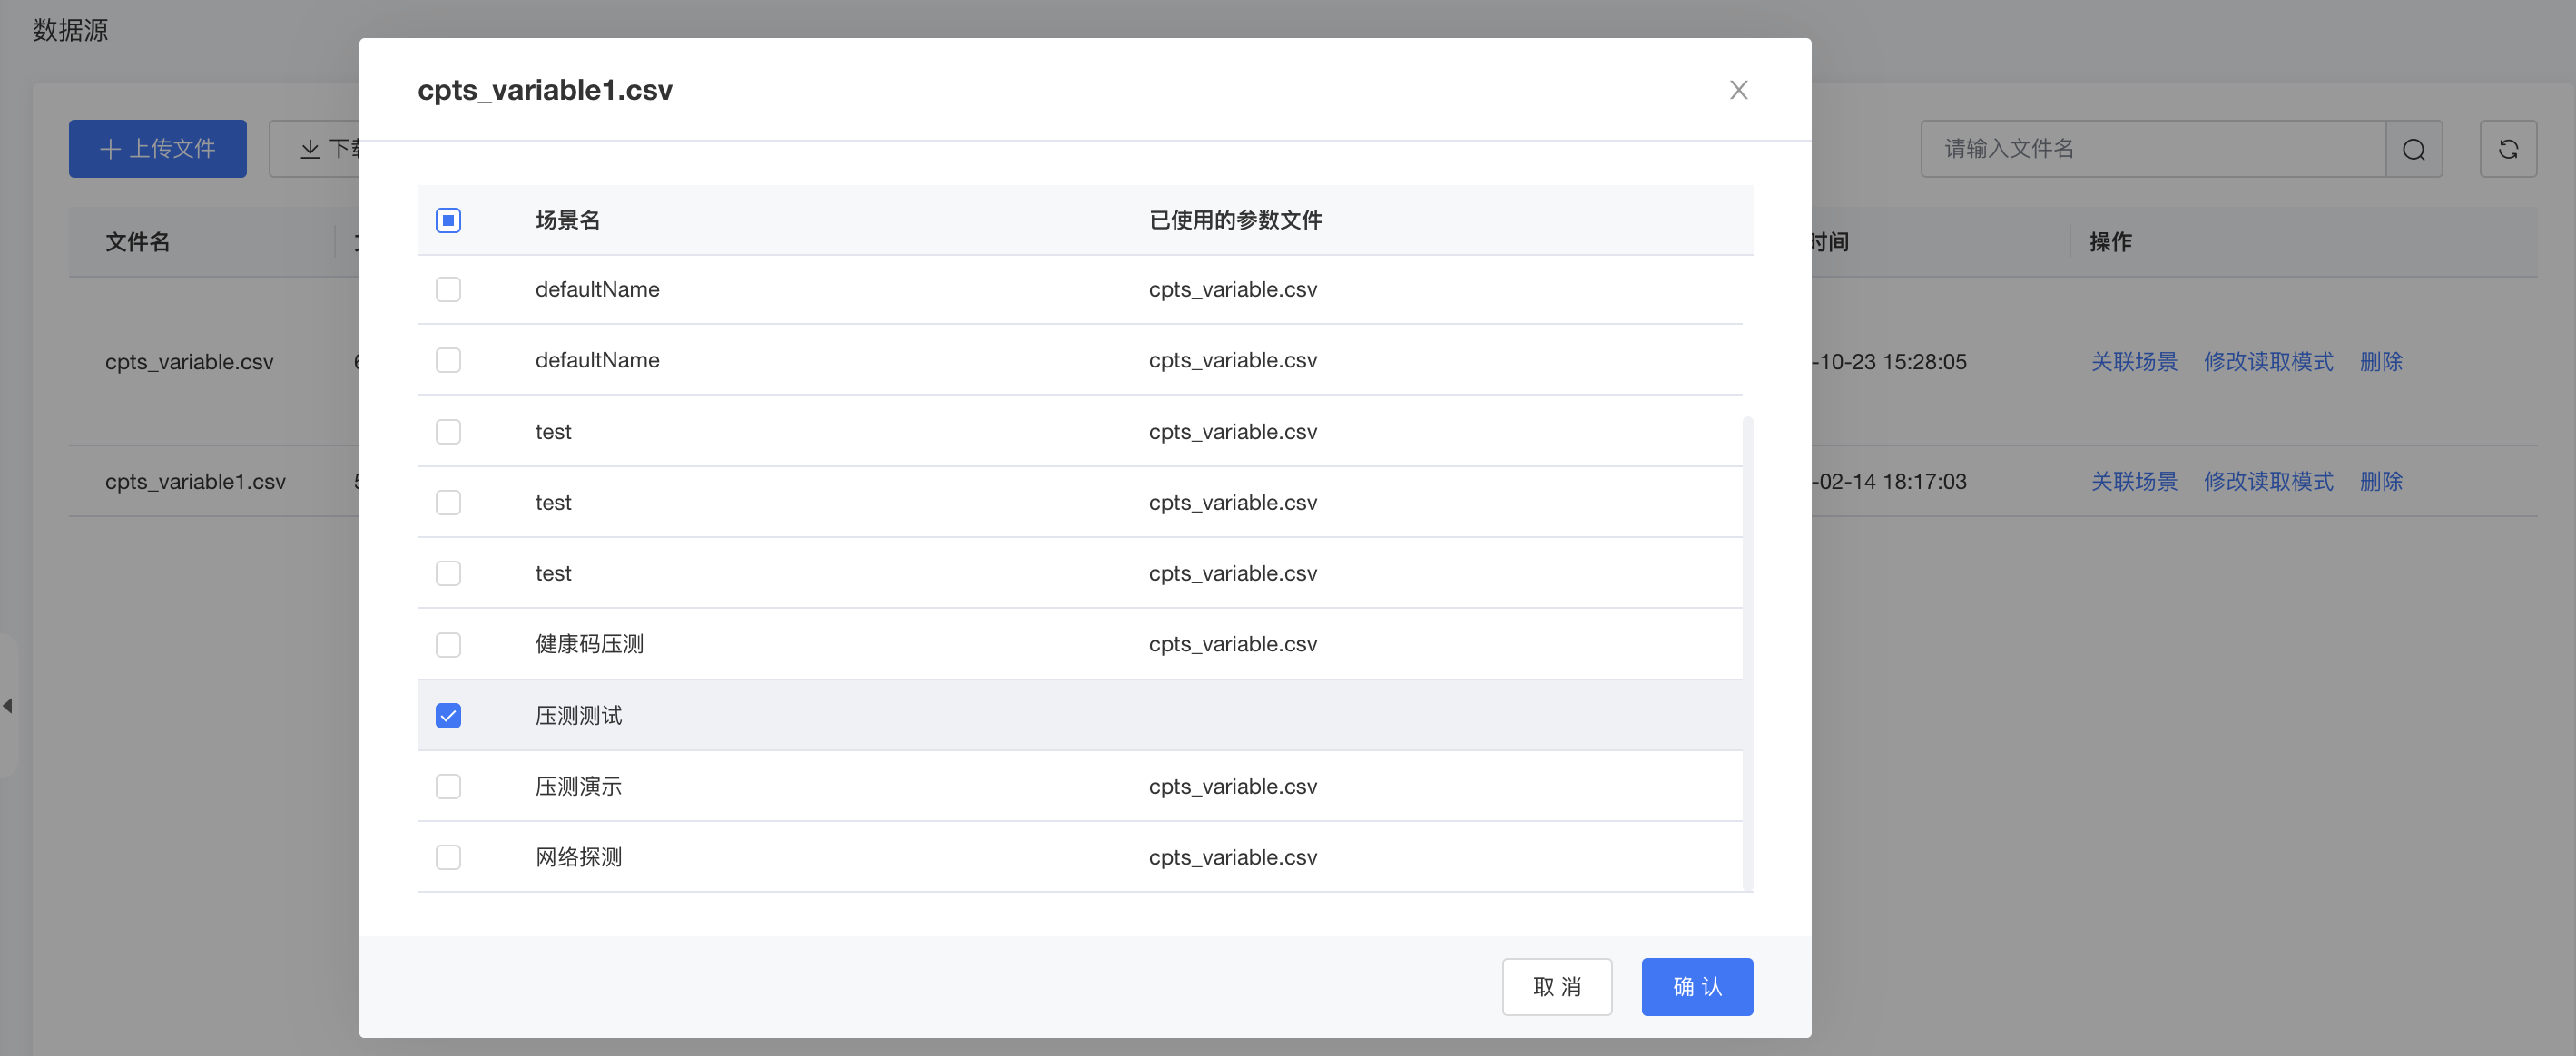This screenshot has height=1056, width=2576.
Task: Uncheck the 压测测试 scene checkbox
Action: 448,715
